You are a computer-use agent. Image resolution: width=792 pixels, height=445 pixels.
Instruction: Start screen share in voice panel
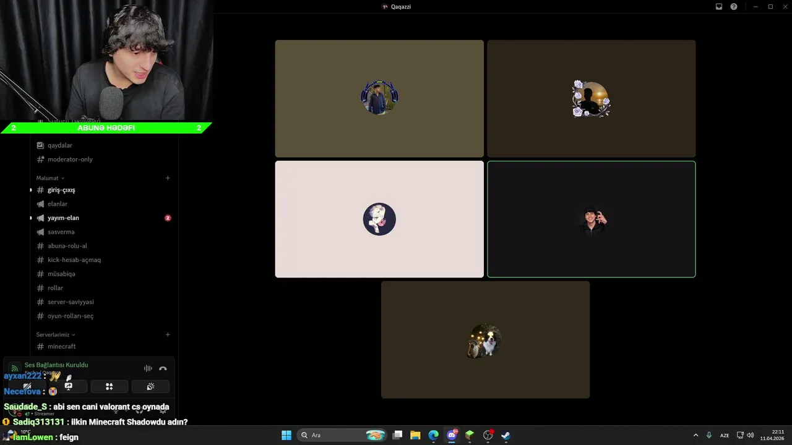(x=69, y=386)
